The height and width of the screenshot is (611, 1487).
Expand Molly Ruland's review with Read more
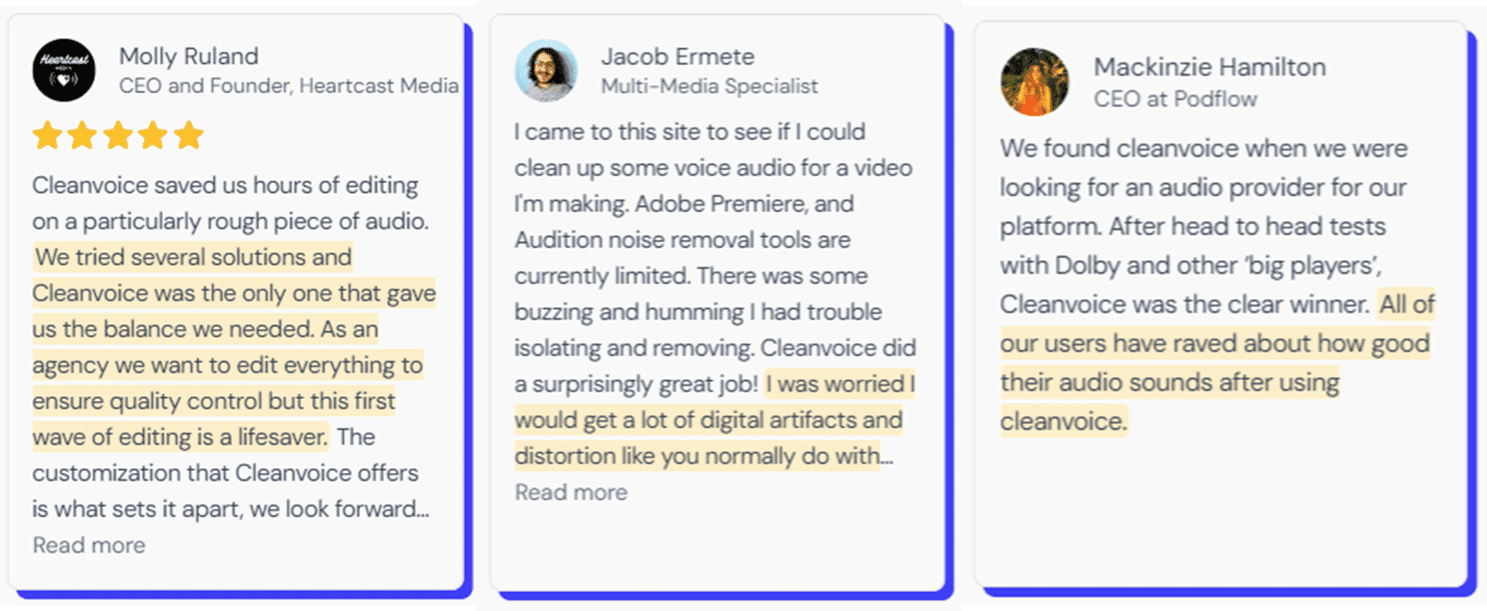pyautogui.click(x=89, y=546)
